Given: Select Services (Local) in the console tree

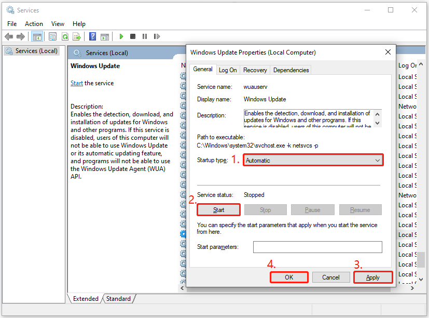Looking at the screenshot, I should (31, 51).
